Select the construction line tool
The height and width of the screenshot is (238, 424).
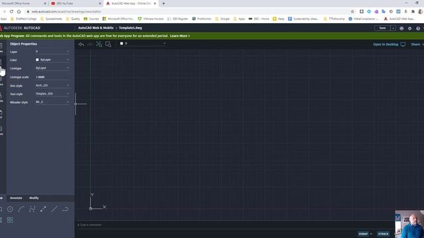[54, 209]
